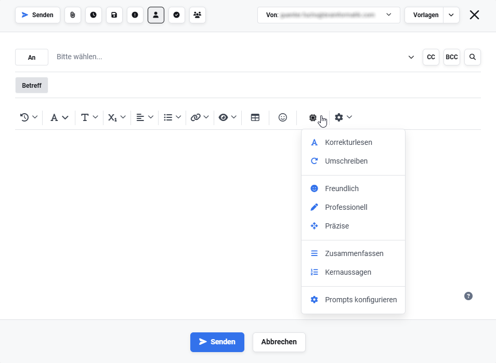Click the AI chip icon
The width and height of the screenshot is (496, 363).
(x=312, y=117)
